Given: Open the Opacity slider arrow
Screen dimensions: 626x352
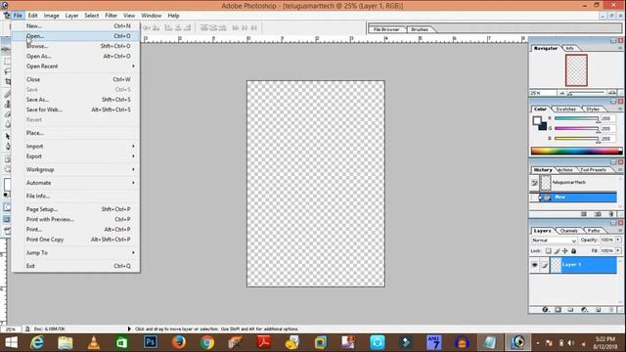Looking at the screenshot, I should 618,240.
